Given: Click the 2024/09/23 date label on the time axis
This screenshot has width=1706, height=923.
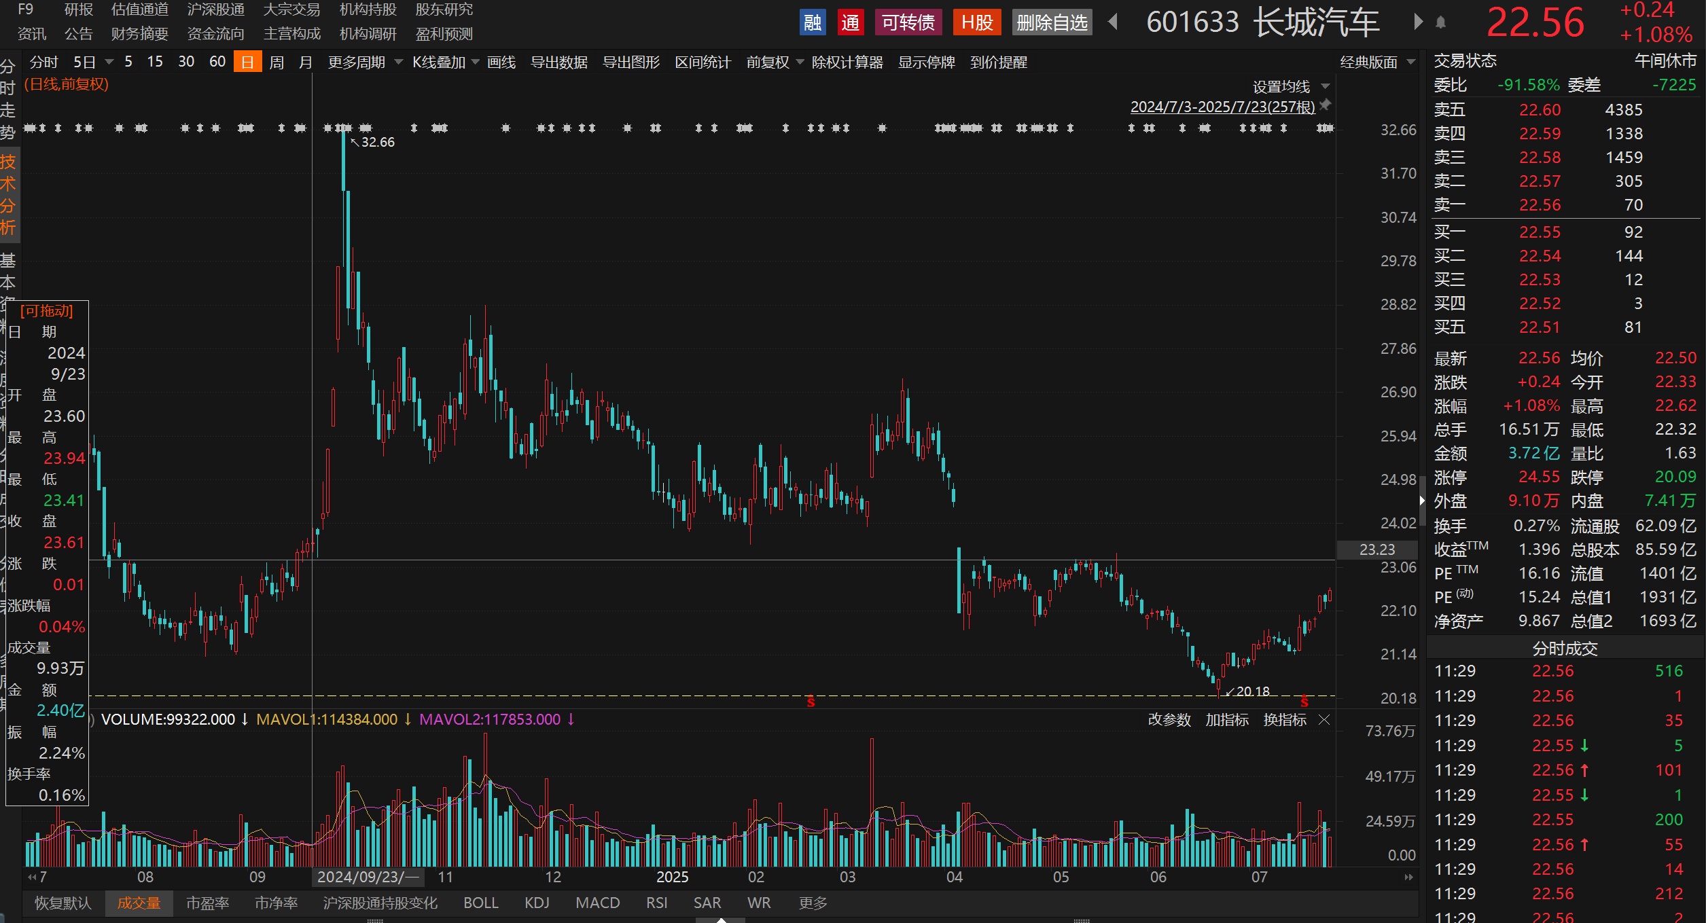Looking at the screenshot, I should (x=368, y=877).
